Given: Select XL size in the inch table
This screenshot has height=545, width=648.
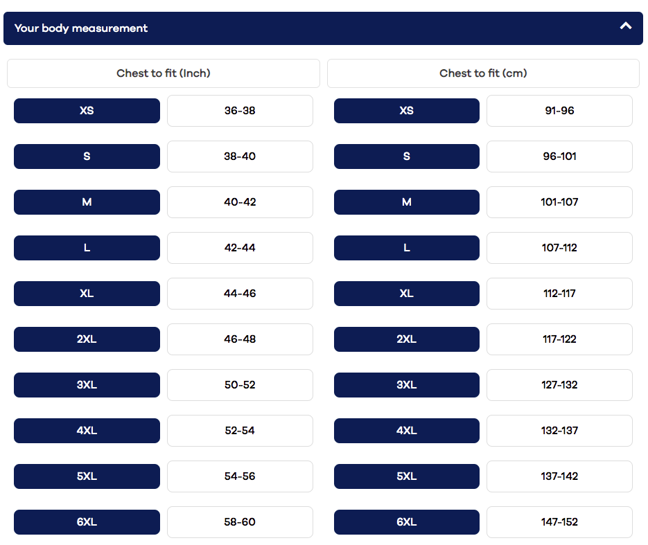Looking at the screenshot, I should coord(87,294).
